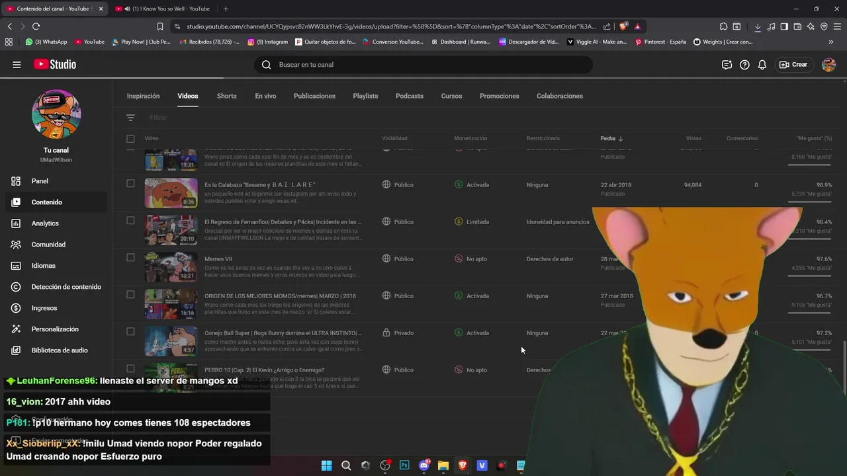Switch to the Inspiración tab
847x476 pixels.
143,96
